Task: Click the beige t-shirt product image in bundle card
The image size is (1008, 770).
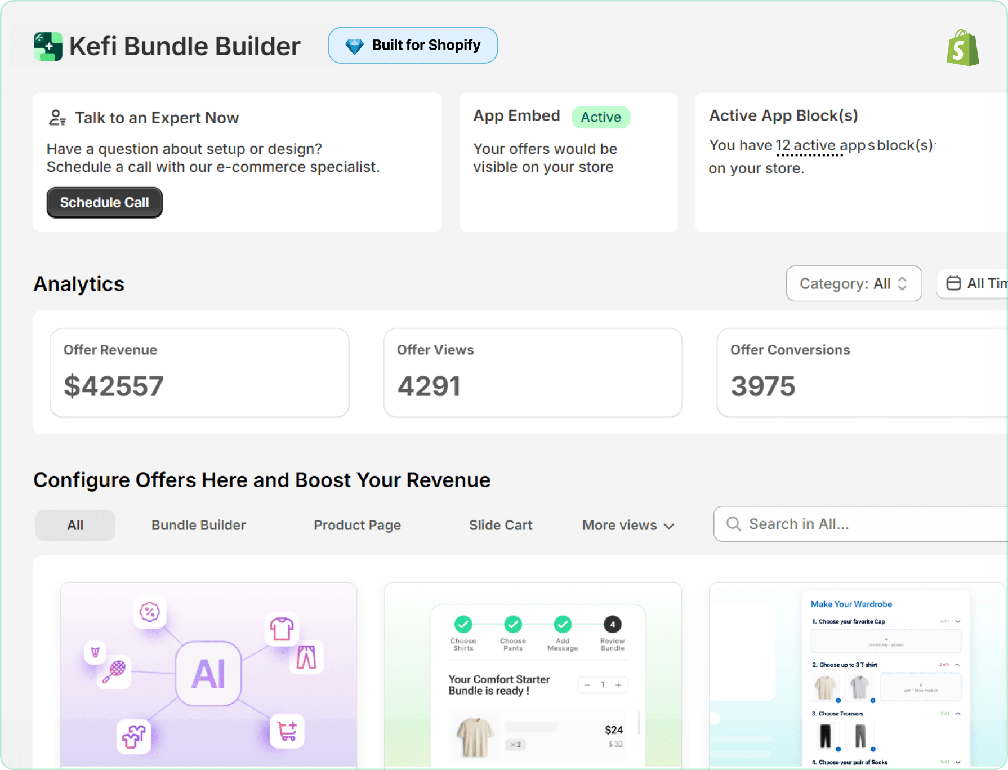Action: tap(475, 736)
